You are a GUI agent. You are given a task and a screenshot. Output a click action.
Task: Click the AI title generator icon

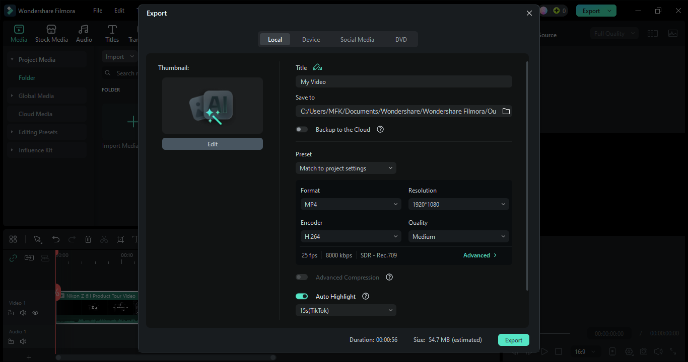317,67
